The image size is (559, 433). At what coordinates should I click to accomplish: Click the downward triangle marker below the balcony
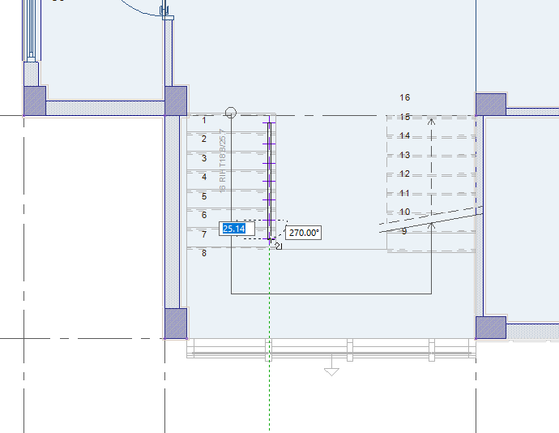pyautogui.click(x=331, y=372)
